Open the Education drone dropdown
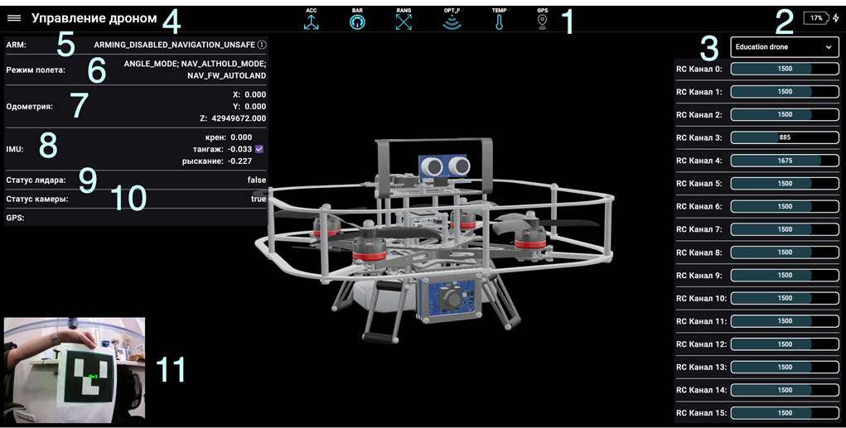The width and height of the screenshot is (846, 428). [784, 47]
